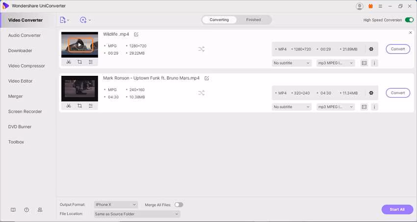Click Wildlife output size 21.89MB
Screen dimensions: 417x222
click(350, 49)
